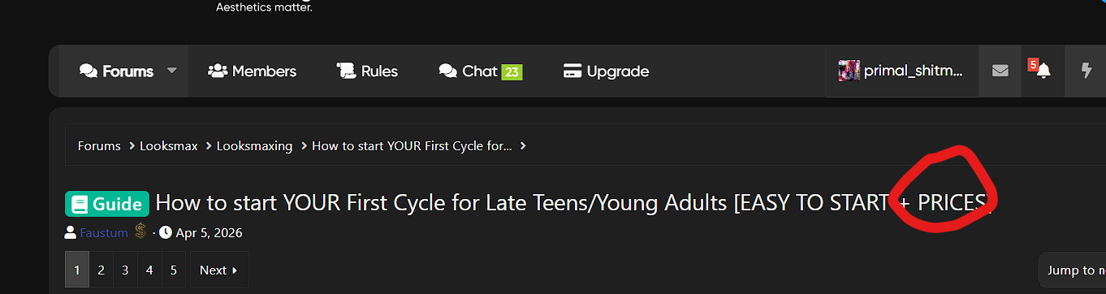Click the Next page button
1106x294 pixels.
[219, 270]
